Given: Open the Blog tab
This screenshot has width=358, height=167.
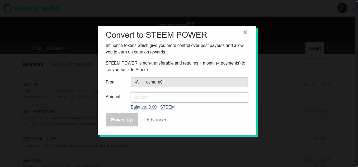Looking at the screenshot, I should [x=37, y=48].
